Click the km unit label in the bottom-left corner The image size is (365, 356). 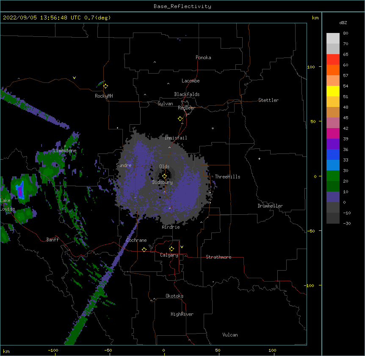coord(6,351)
